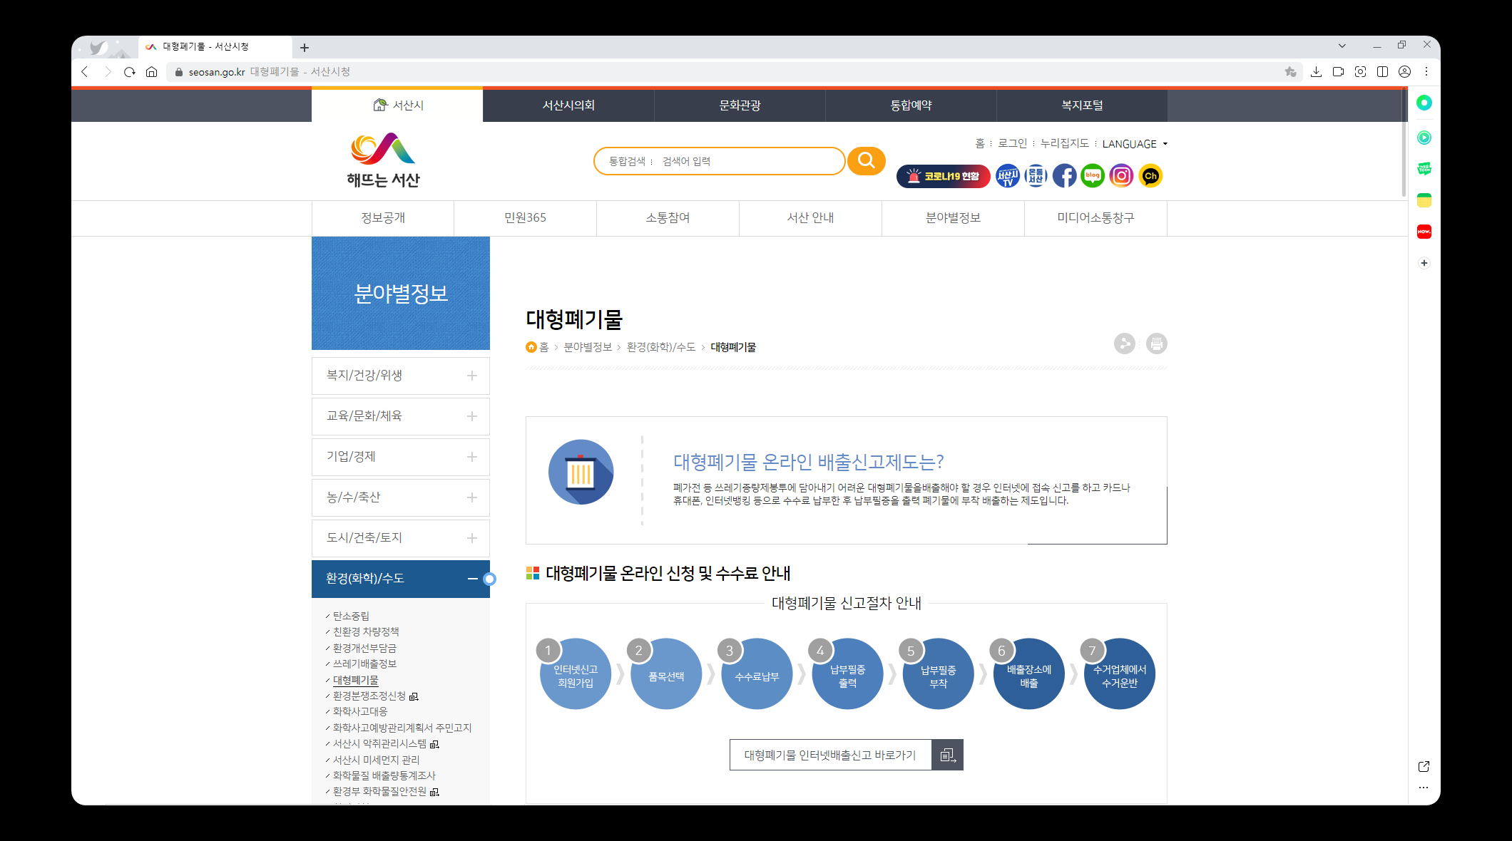
Task: Click the screenshot capture icon in the toolbar
Action: (x=1360, y=71)
